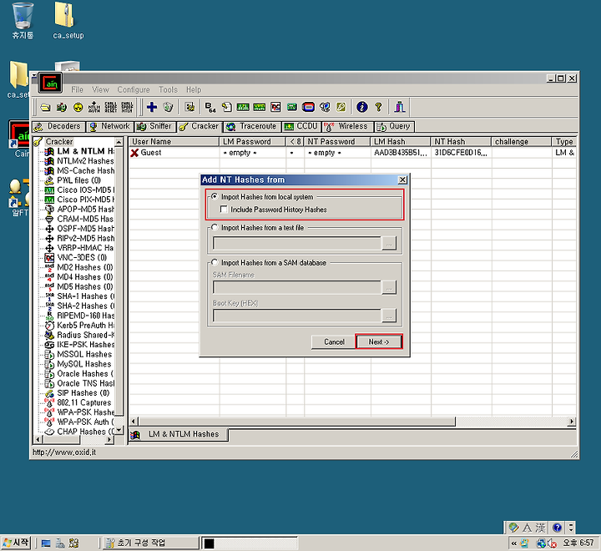Screen dimensions: 601x551
Task: Switch to the Query tab
Action: coord(394,127)
